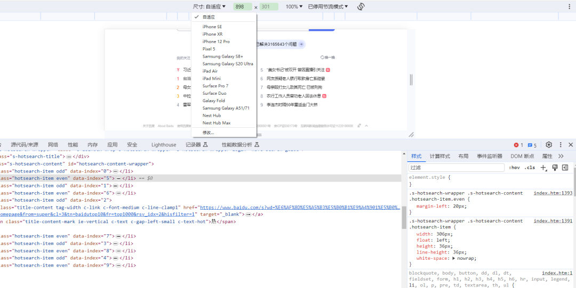
Task: Toggle the computed styles sidebar icon
Action: click(565, 168)
